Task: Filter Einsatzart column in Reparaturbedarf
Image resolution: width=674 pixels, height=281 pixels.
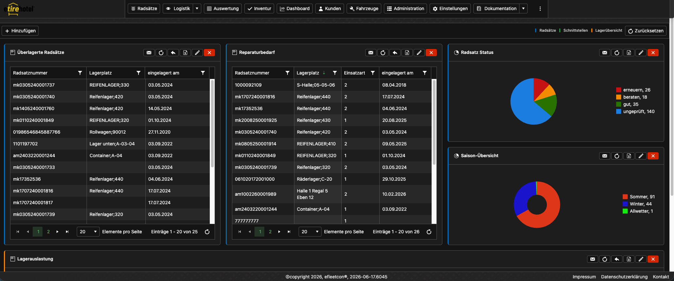Action: (373, 73)
